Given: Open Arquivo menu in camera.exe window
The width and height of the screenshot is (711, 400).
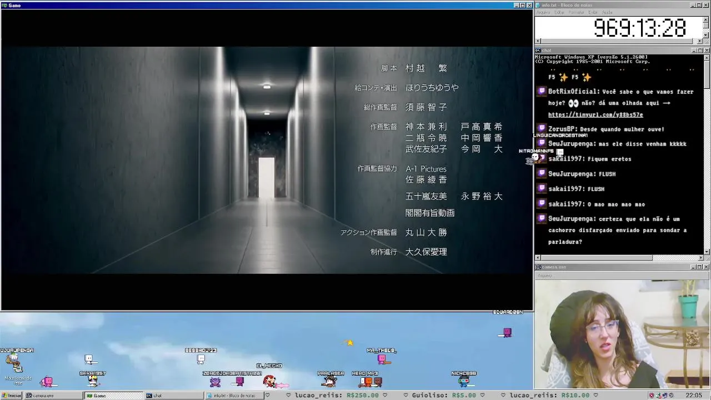Looking at the screenshot, I should [x=544, y=276].
